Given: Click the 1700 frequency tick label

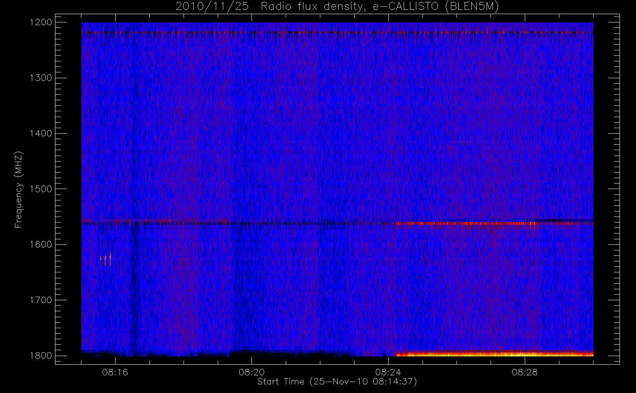Looking at the screenshot, I should click(x=41, y=300).
